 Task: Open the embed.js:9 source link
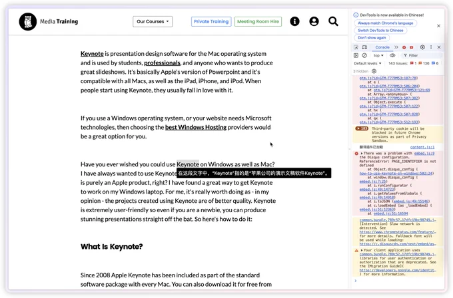tap(424, 154)
